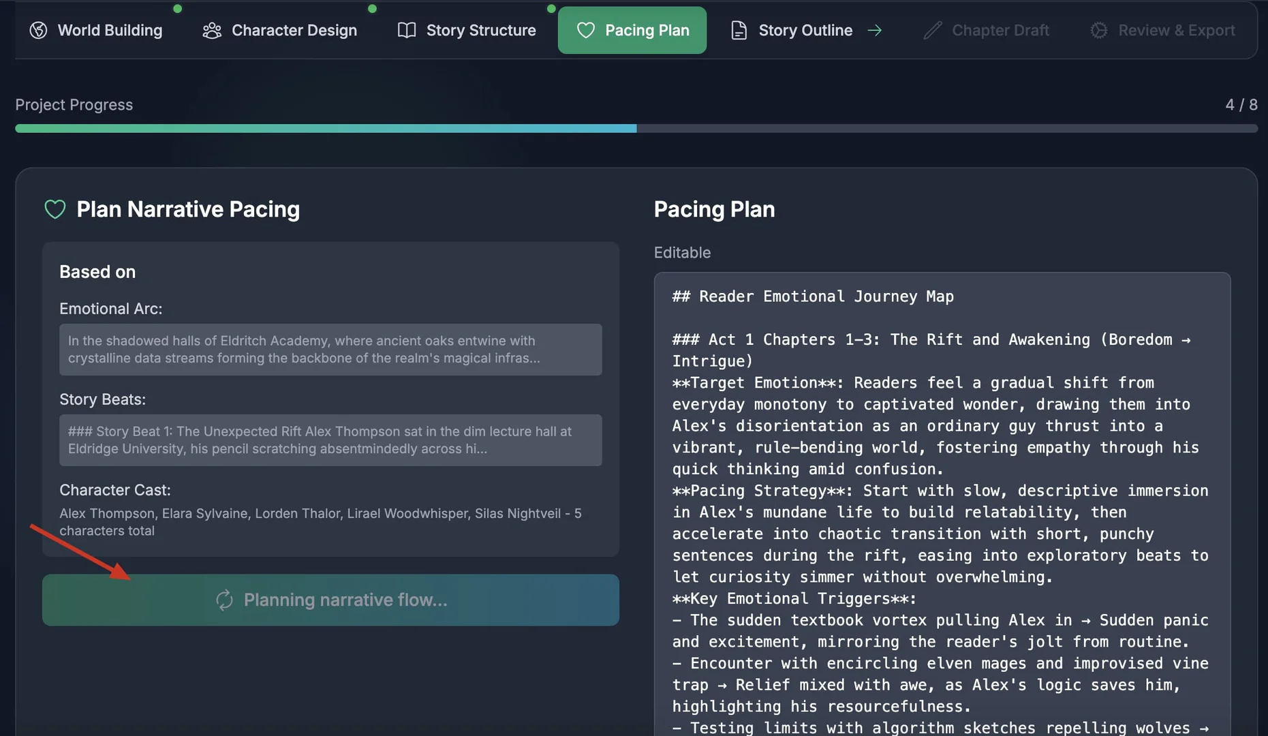Toggle the completion dot on World Building
This screenshot has width=1268, height=736.
tap(177, 9)
